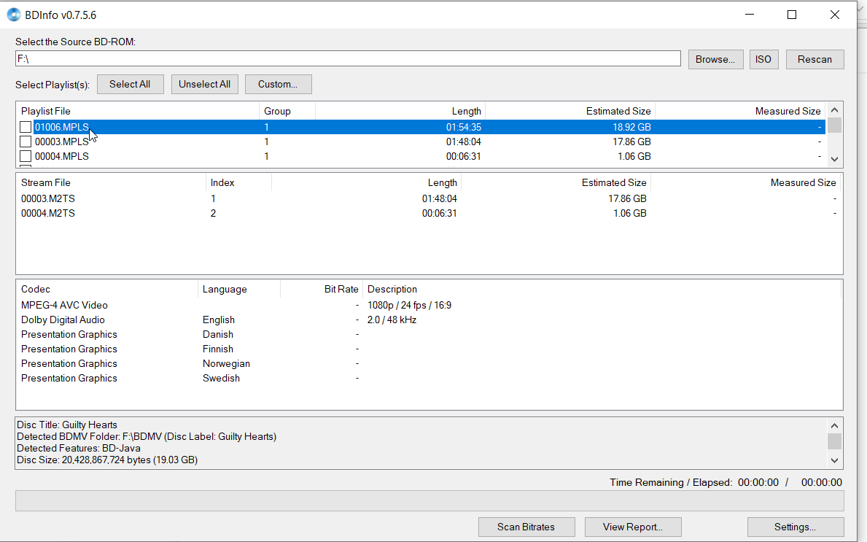Click 1080p / 24 fps / 16:9 description
Image resolution: width=867 pixels, height=542 pixels.
409,306
